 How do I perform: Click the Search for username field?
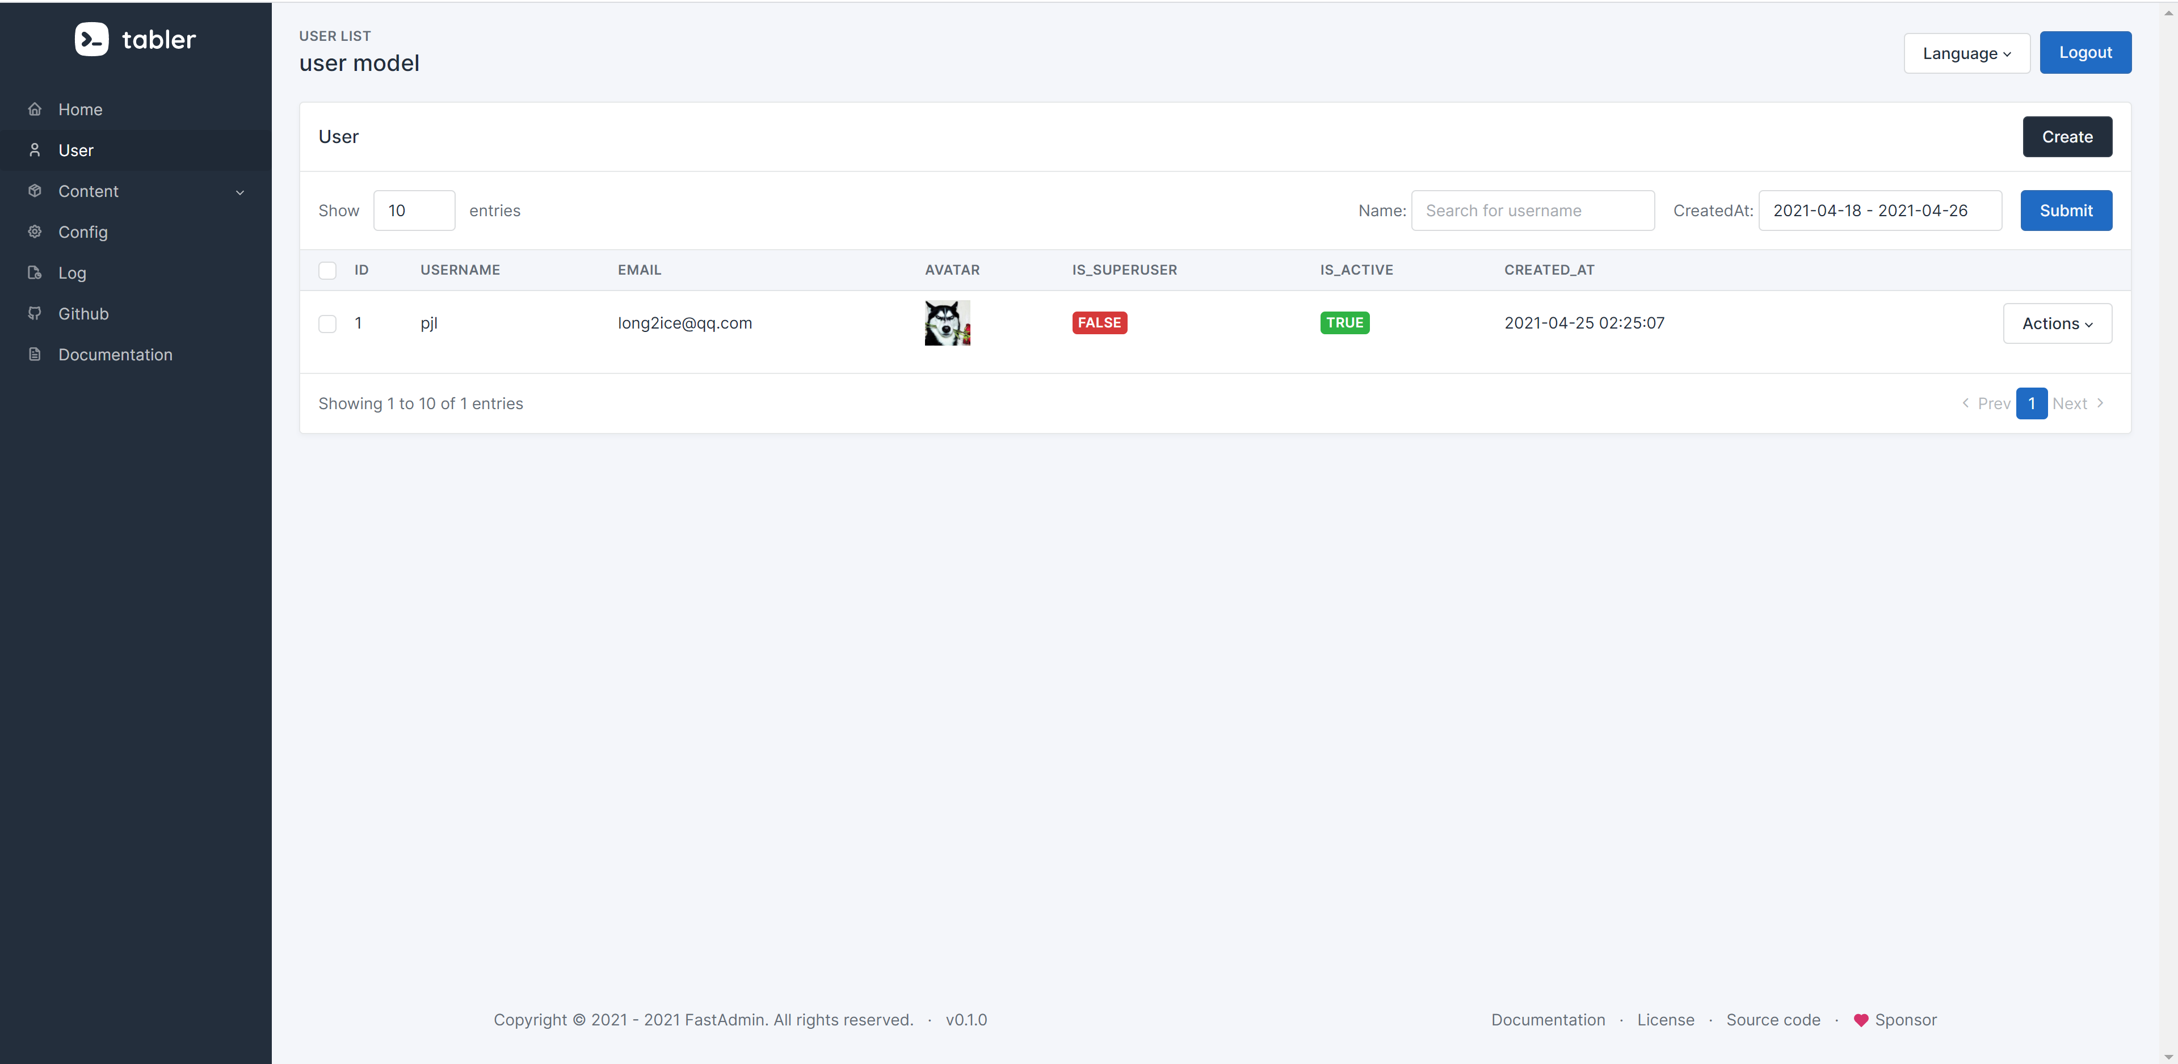point(1531,211)
